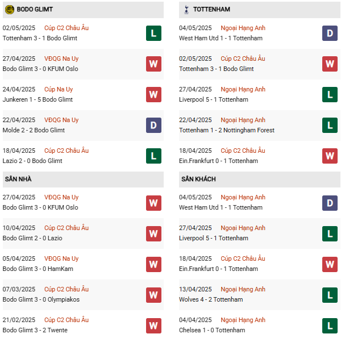Click the TOTTENHAM team header title

tap(211, 10)
